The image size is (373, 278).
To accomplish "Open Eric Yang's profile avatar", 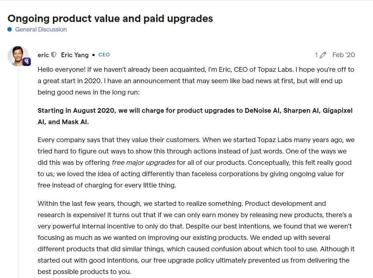I will (18, 56).
